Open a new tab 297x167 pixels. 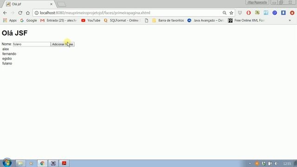click(x=62, y=4)
